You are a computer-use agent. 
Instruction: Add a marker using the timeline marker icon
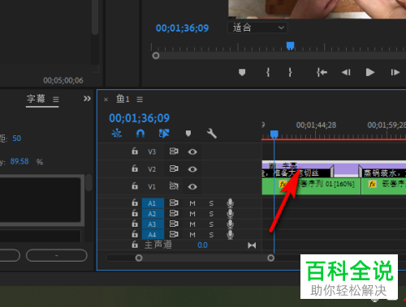tap(188, 133)
